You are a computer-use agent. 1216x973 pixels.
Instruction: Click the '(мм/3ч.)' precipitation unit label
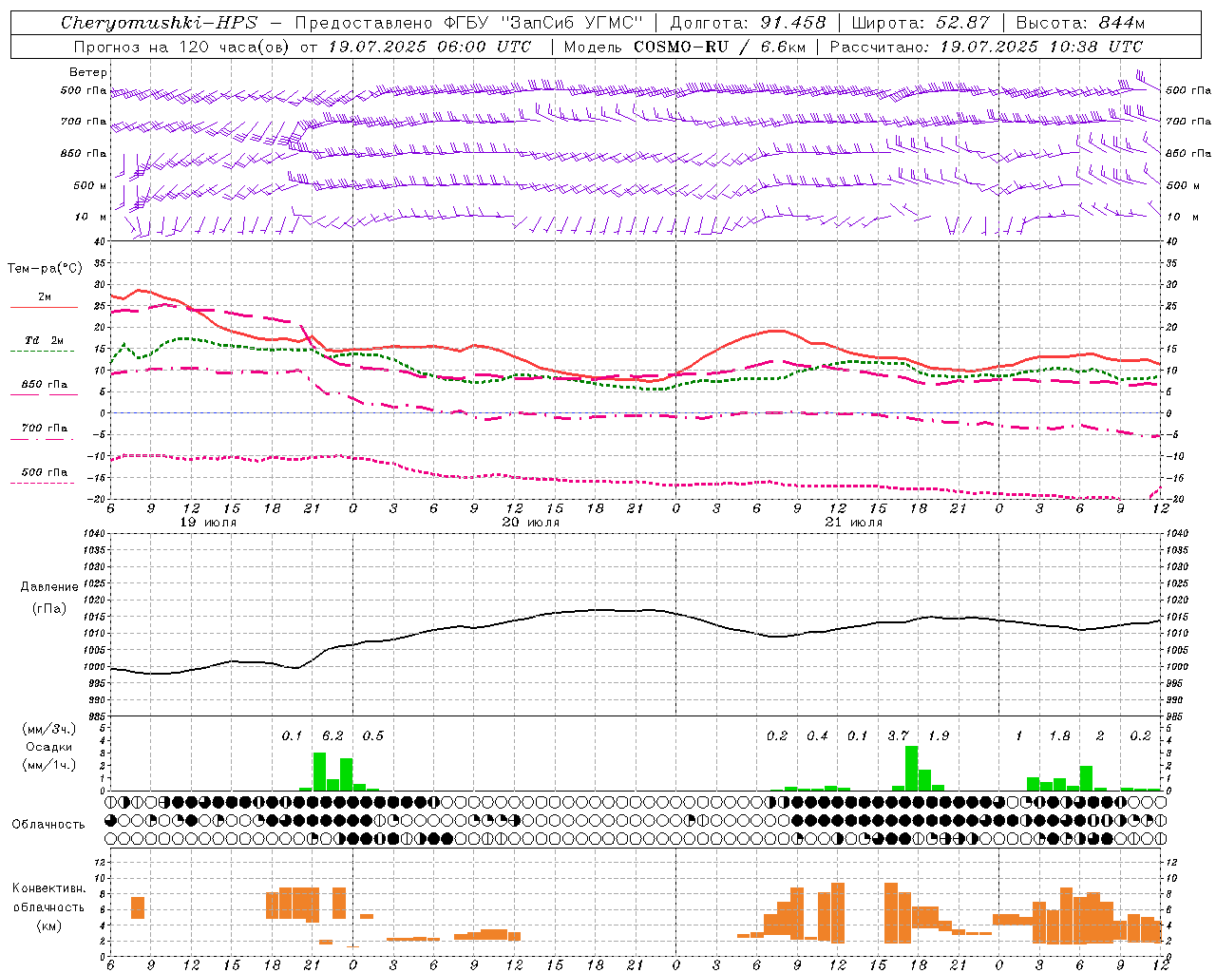(x=49, y=729)
